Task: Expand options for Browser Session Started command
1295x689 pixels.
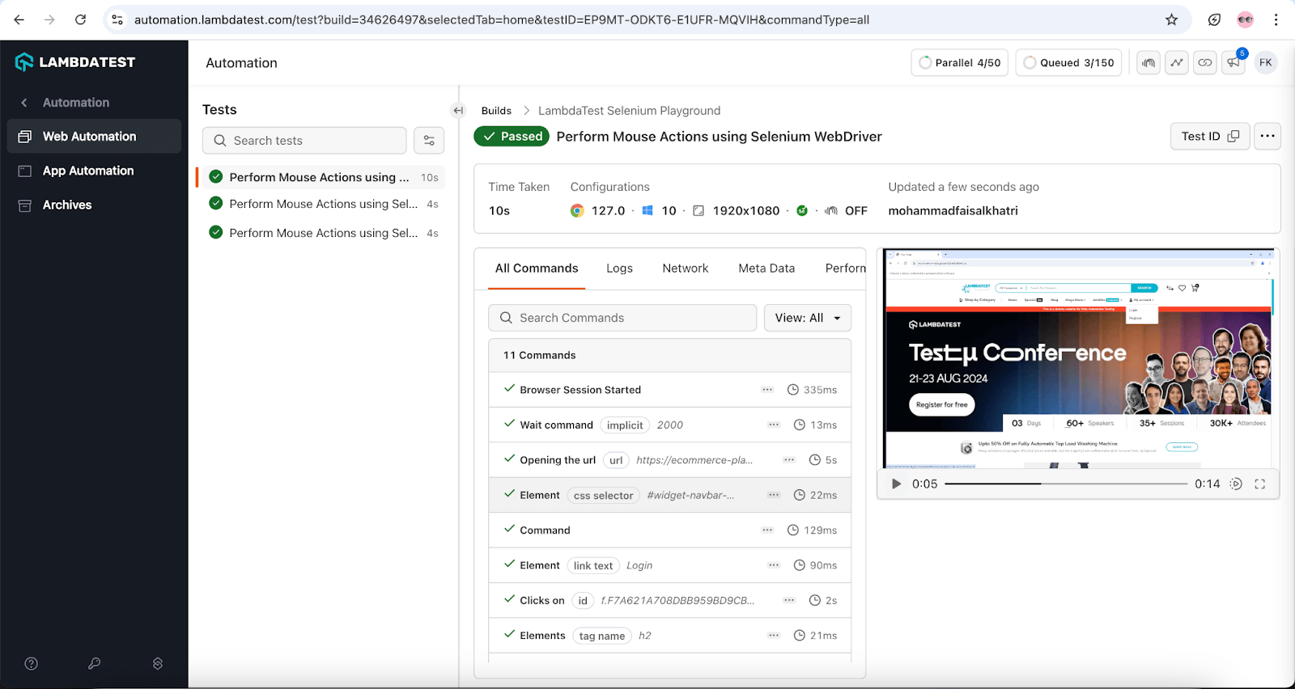Action: [x=767, y=390]
